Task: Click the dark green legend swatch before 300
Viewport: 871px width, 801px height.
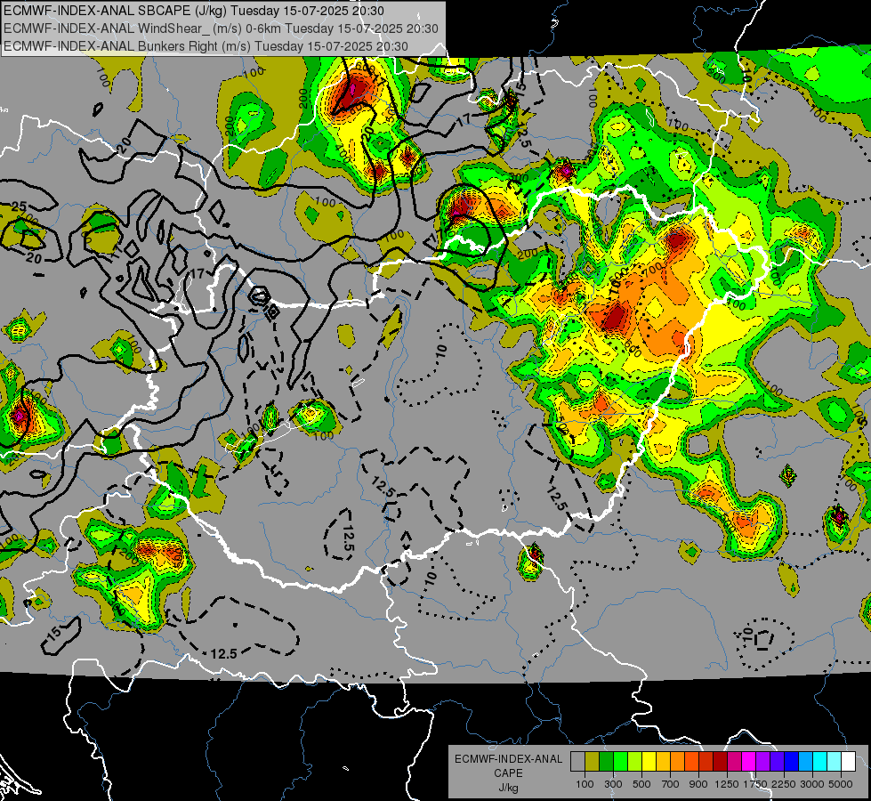Action: [606, 762]
